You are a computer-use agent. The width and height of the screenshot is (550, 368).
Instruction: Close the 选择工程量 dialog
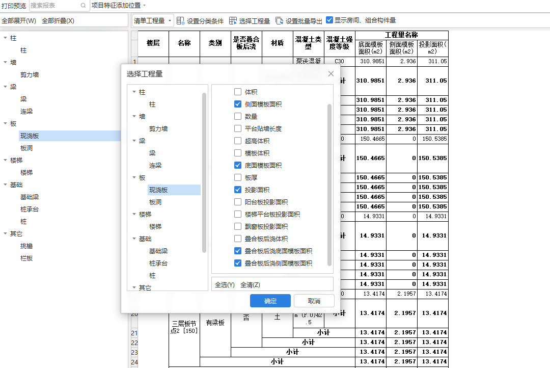(x=331, y=74)
